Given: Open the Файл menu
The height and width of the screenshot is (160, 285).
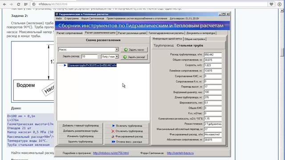Looking at the screenshot, I should (x=59, y=19).
